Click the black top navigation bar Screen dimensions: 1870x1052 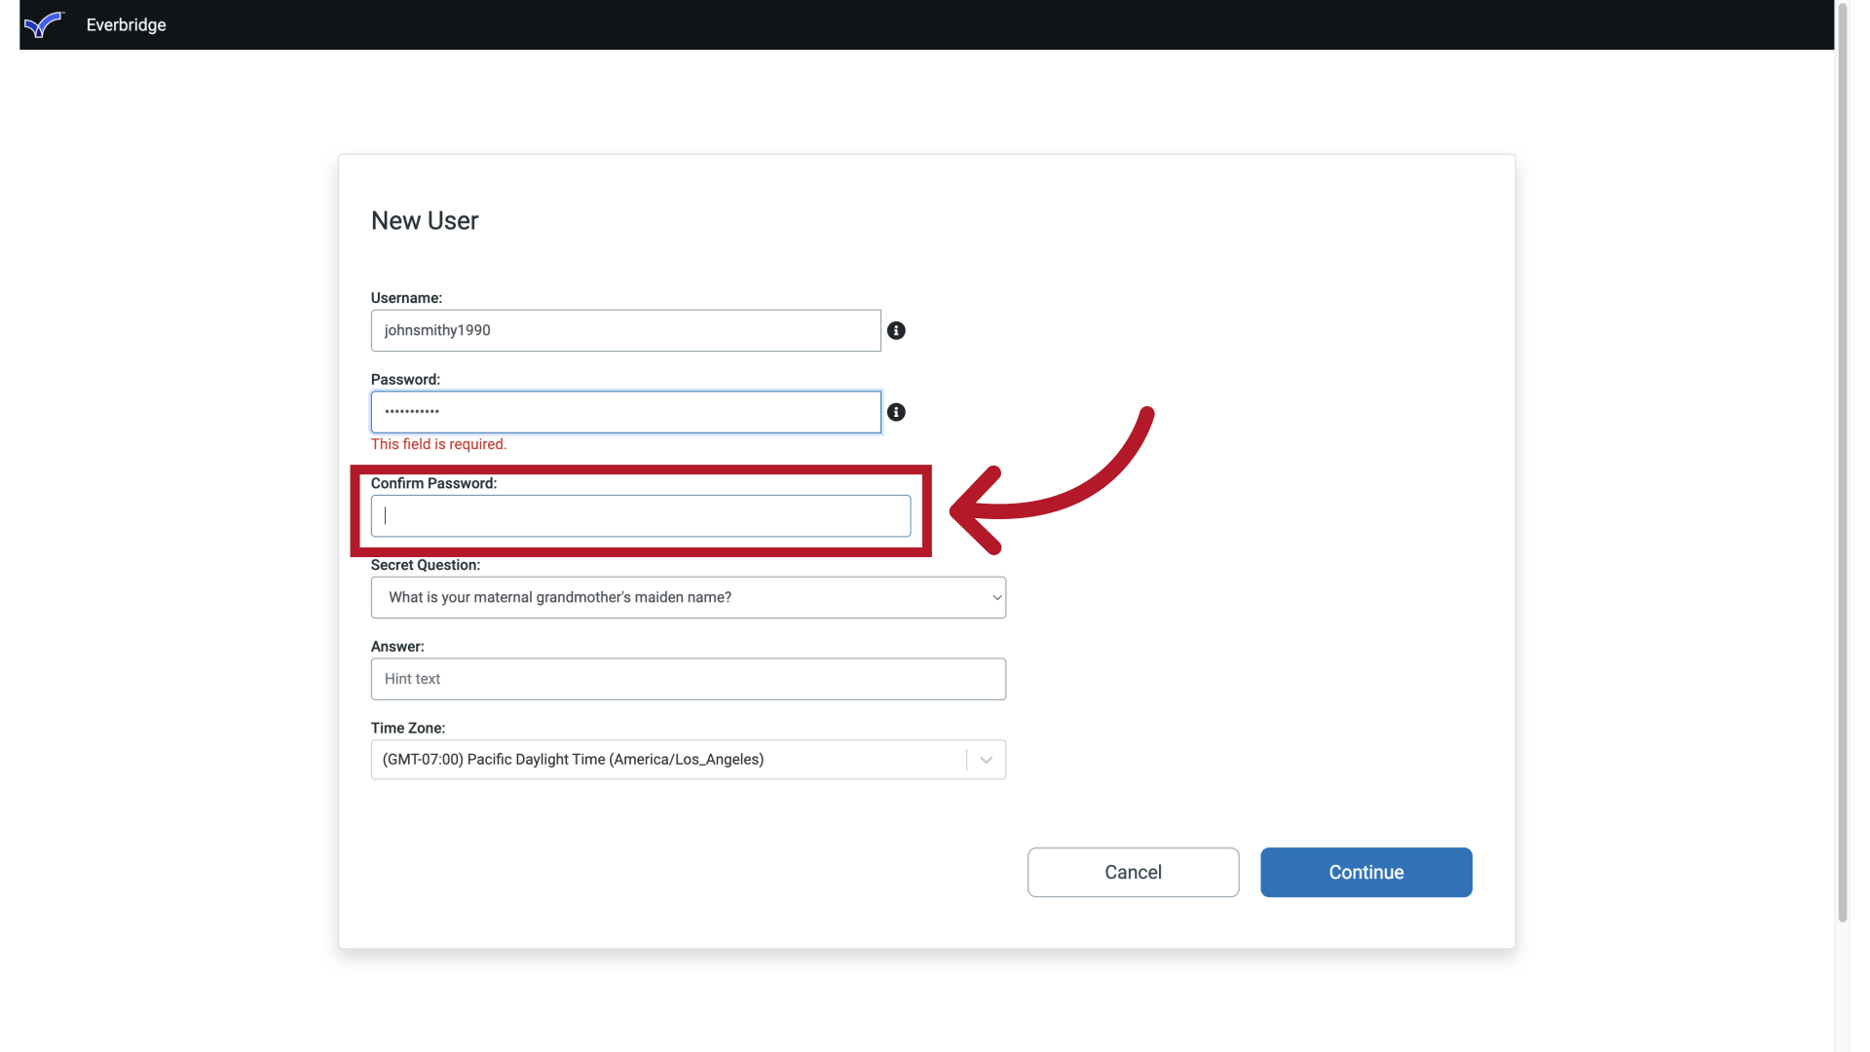point(935,24)
